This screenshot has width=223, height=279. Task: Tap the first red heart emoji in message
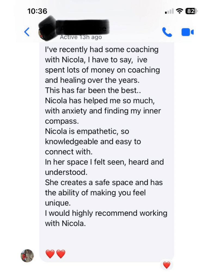(x=50, y=254)
